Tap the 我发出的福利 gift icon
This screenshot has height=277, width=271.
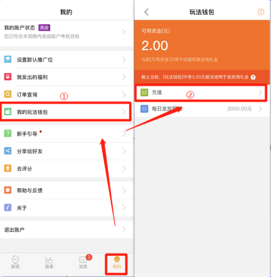8,77
